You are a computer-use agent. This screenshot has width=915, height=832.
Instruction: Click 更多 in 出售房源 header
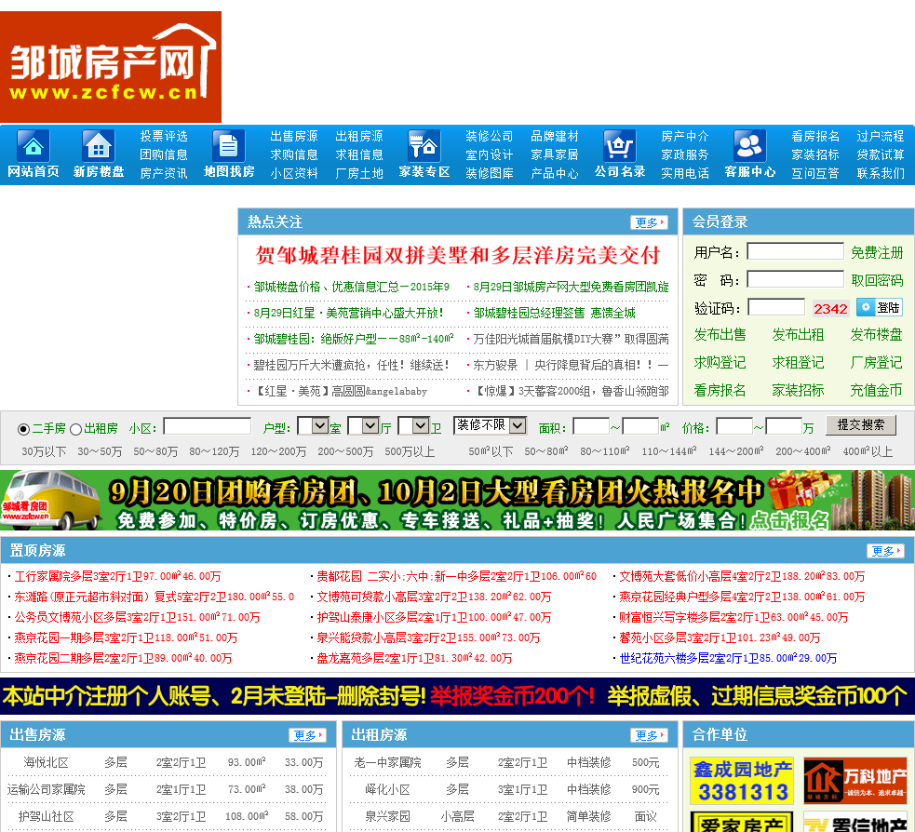click(x=307, y=735)
